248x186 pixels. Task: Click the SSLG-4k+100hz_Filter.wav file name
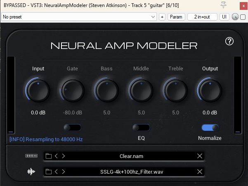click(132, 172)
